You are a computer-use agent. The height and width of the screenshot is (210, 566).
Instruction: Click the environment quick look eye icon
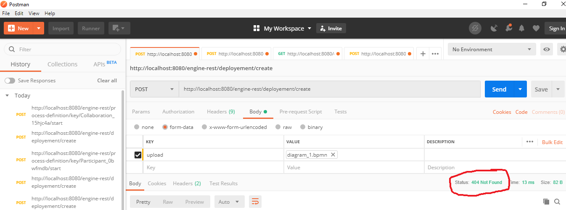pos(546,49)
